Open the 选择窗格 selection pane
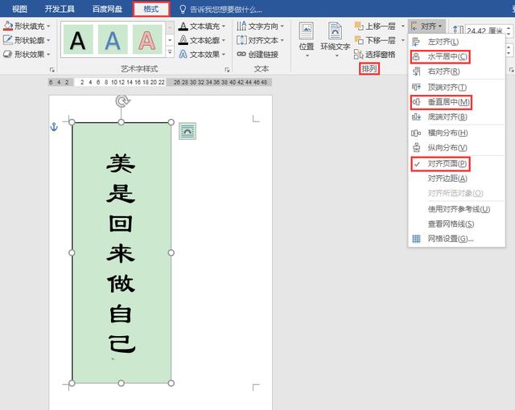The width and height of the screenshot is (515, 410). [x=374, y=54]
